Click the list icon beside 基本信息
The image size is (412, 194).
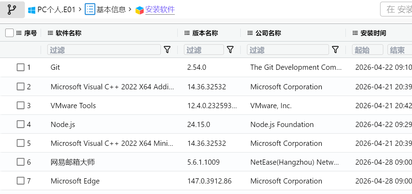pos(90,10)
